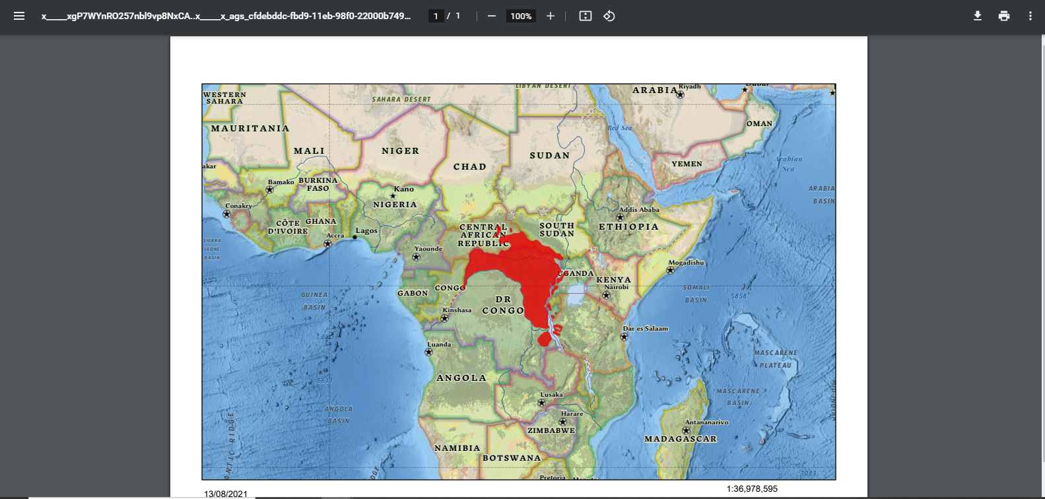Click the MAURITANIA country label
The height and width of the screenshot is (499, 1045).
[250, 129]
